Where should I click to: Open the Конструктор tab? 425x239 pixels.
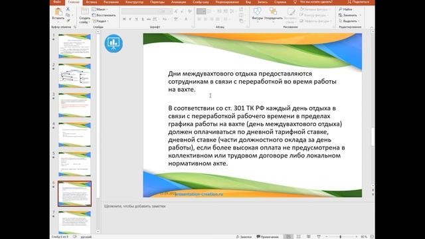pos(134,2)
